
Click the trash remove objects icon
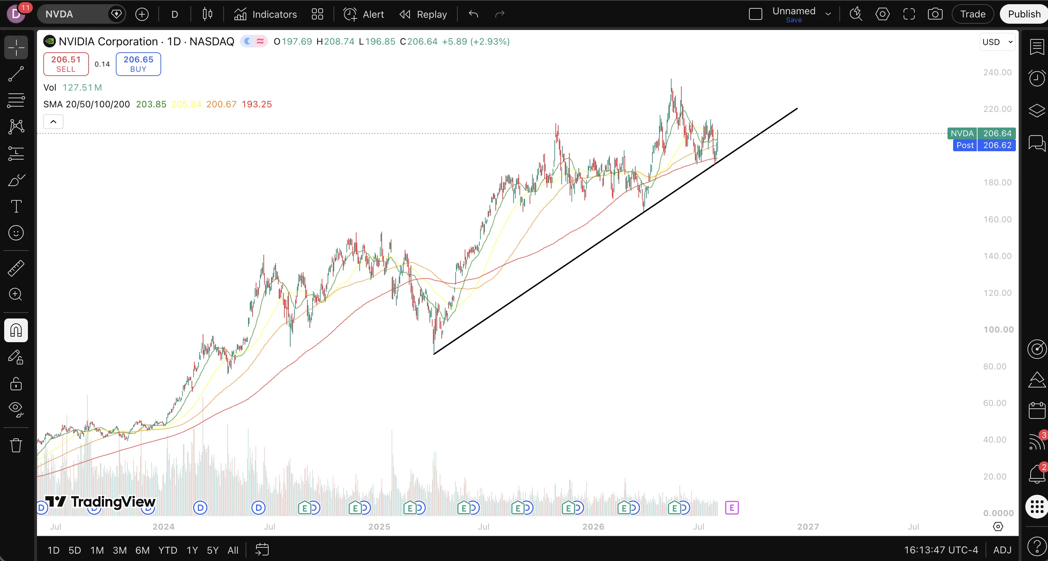16,445
